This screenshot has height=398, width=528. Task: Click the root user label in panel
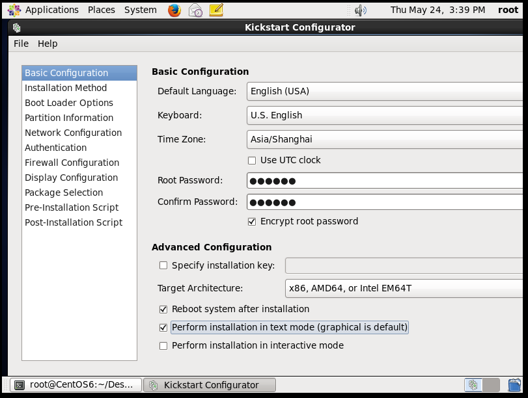(508, 10)
